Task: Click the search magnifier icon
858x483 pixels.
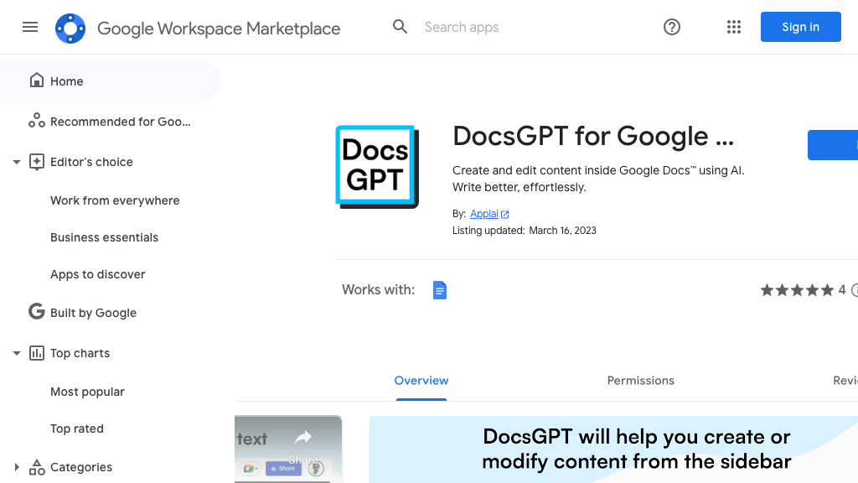Action: (x=400, y=27)
